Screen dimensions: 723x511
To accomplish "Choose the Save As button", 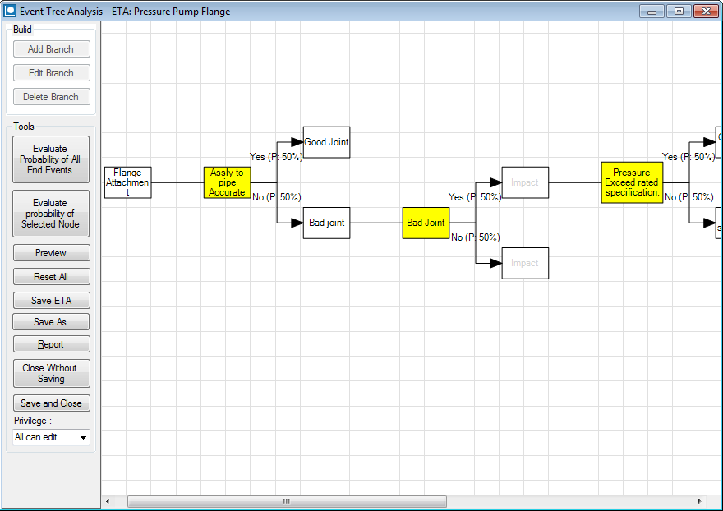I will [x=51, y=322].
